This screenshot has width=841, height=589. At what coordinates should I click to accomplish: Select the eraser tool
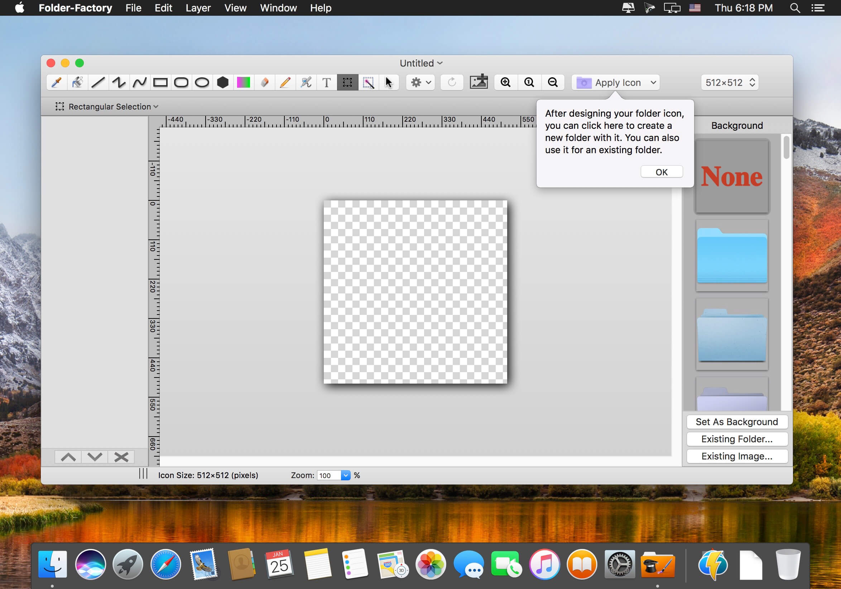click(x=264, y=82)
